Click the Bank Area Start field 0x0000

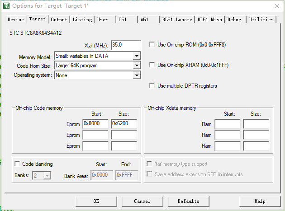pos(102,175)
